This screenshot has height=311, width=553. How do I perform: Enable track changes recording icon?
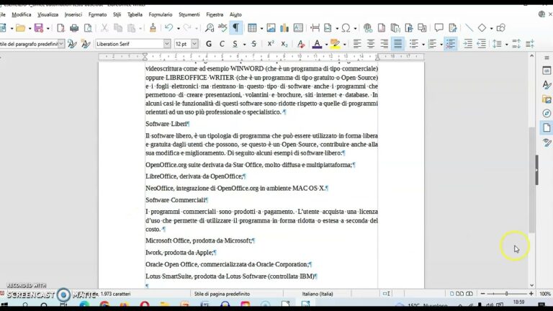click(453, 28)
